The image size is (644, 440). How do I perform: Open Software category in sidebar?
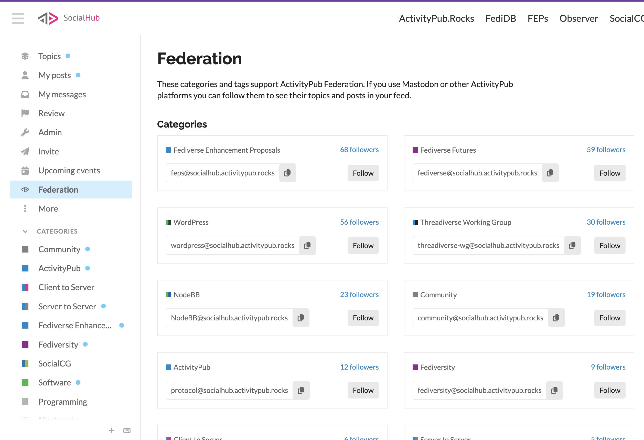click(x=71, y=382)
